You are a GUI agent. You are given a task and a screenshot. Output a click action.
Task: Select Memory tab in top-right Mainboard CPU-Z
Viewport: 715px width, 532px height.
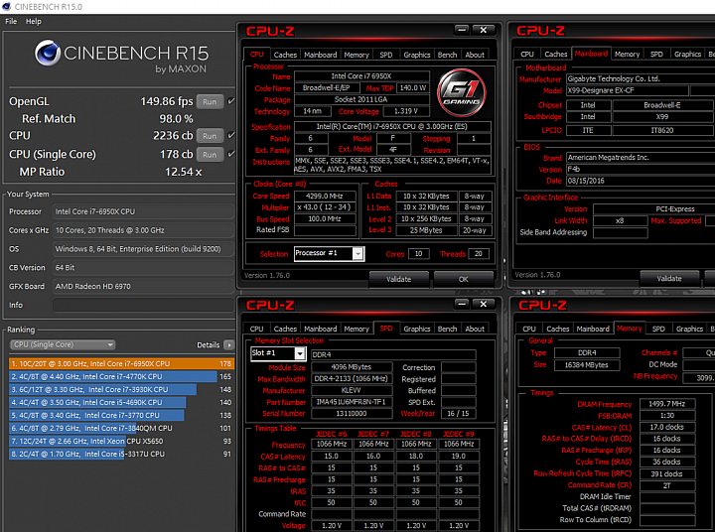pyautogui.click(x=628, y=55)
